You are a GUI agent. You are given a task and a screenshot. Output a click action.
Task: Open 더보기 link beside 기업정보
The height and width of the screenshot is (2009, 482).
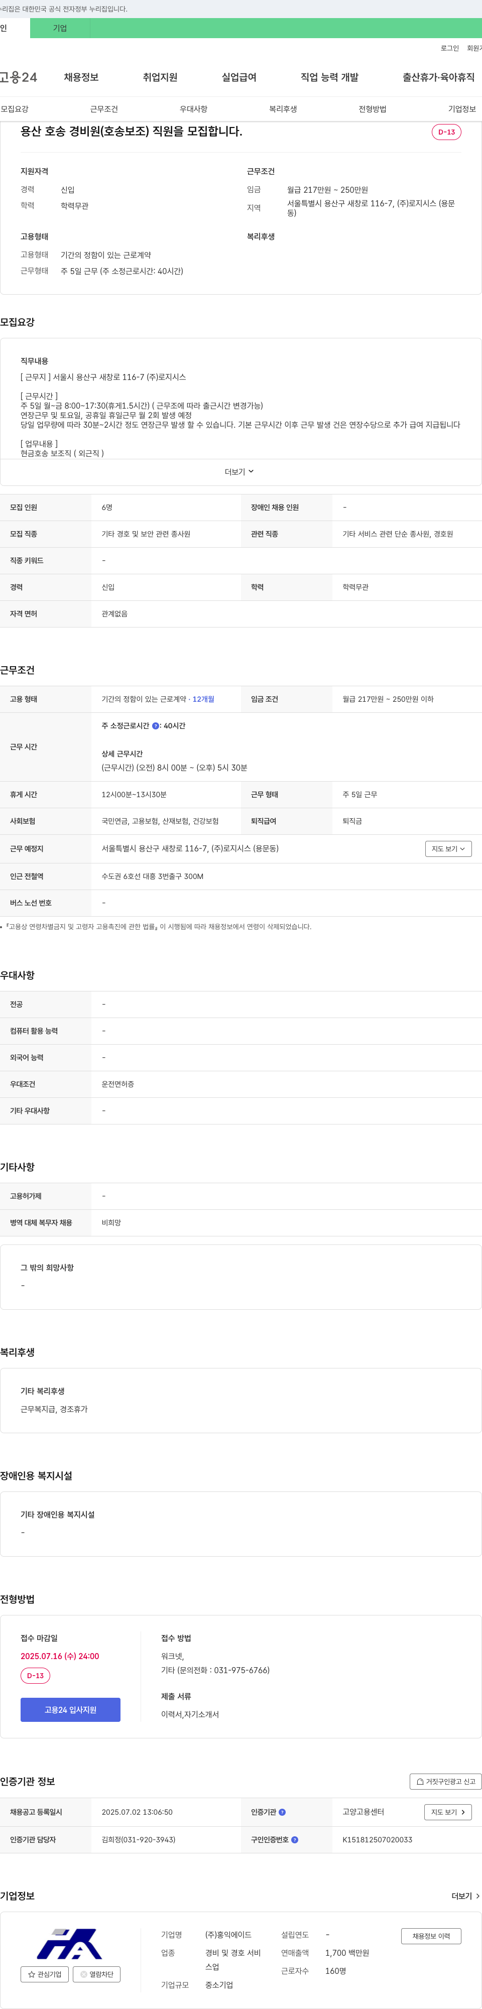pyautogui.click(x=465, y=1896)
